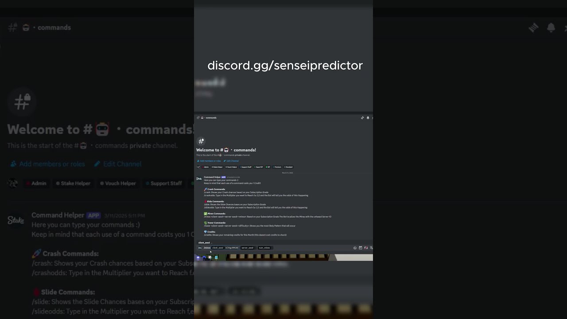567x319 pixels.
Task: Click the first clock-shaped icon in the message bar
Action: 355,248
